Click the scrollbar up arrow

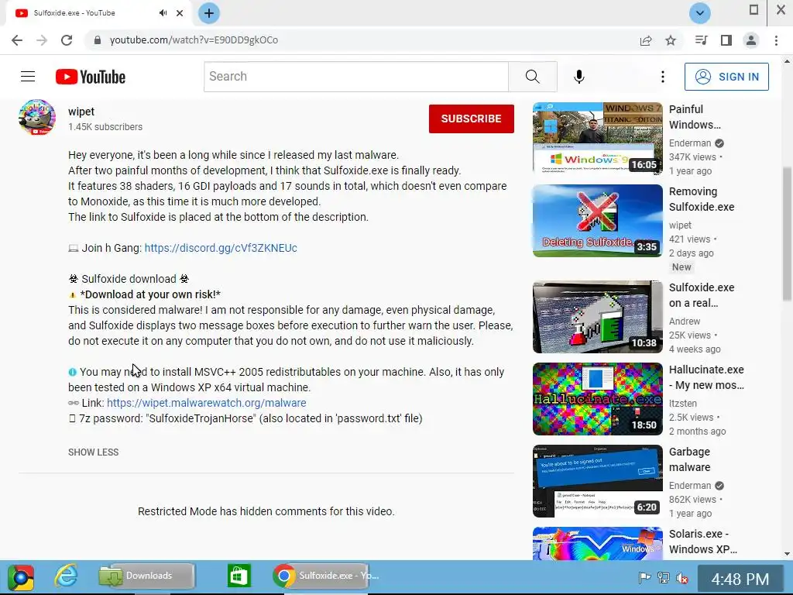click(787, 61)
